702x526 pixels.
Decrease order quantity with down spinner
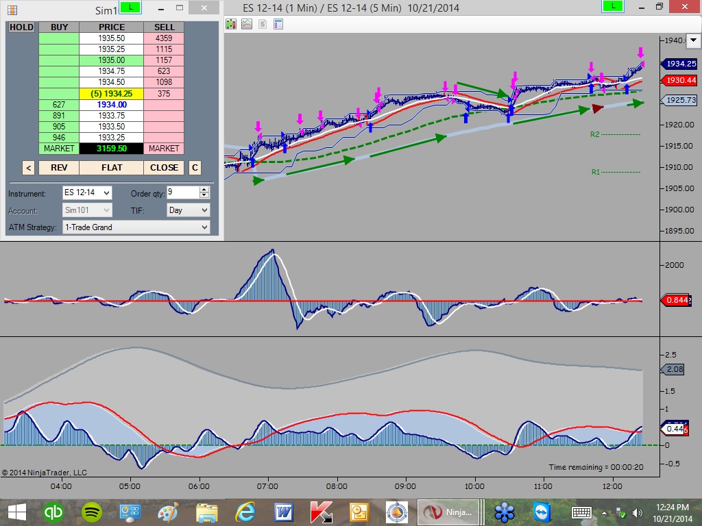pos(204,195)
